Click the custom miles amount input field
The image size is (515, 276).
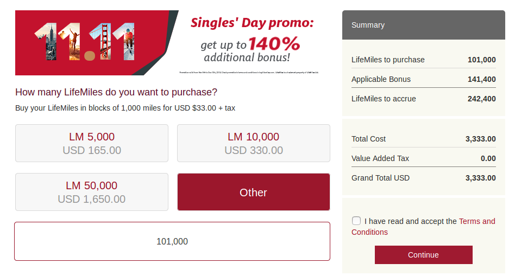172,241
